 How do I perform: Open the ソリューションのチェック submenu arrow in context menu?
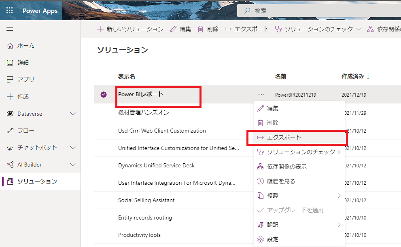[339, 152]
